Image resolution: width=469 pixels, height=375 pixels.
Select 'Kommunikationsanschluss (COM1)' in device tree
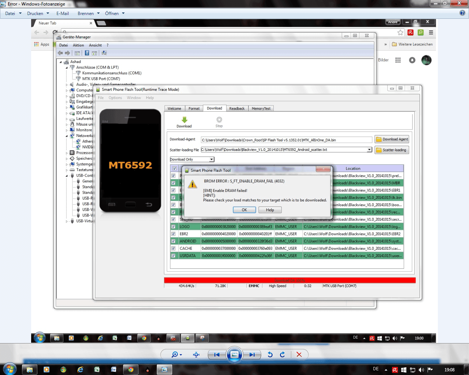tap(112, 73)
